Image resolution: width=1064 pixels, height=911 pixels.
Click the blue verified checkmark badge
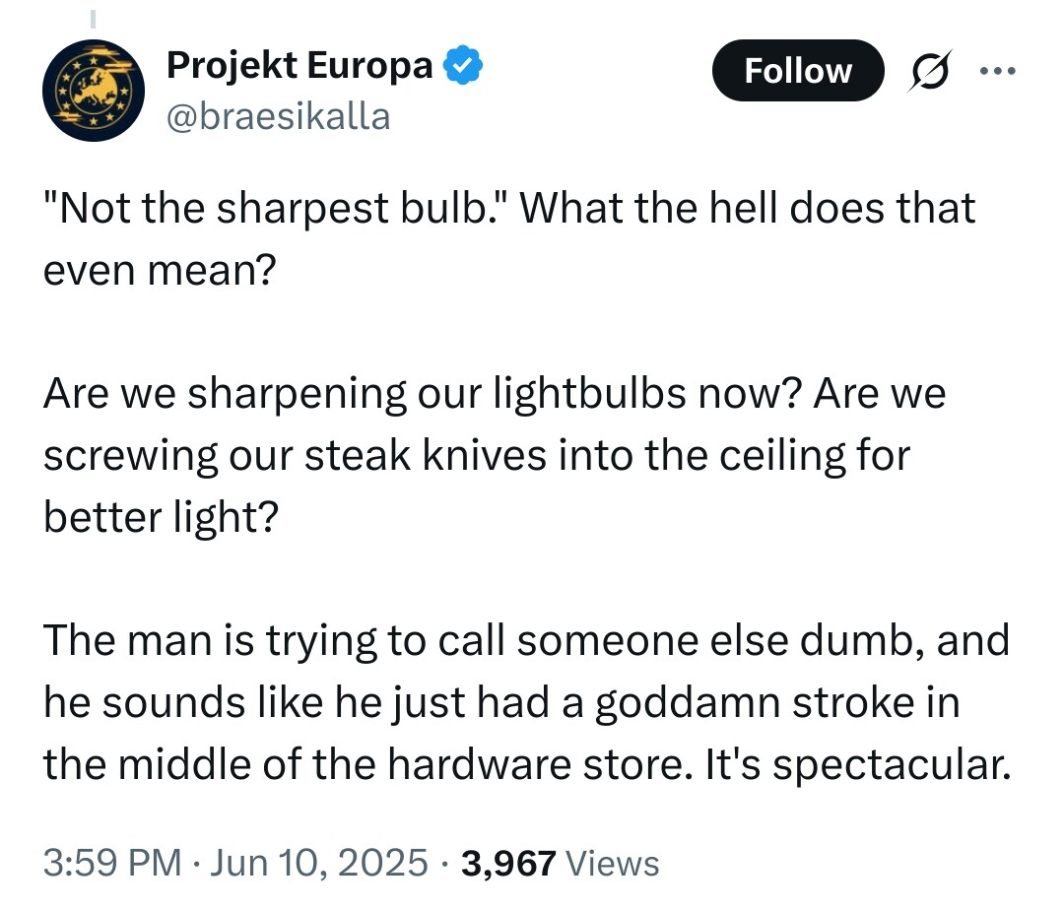(x=463, y=65)
